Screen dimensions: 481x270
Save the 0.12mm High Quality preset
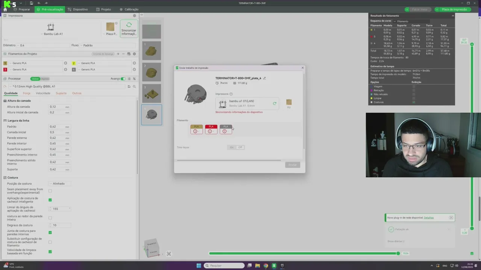(129, 86)
